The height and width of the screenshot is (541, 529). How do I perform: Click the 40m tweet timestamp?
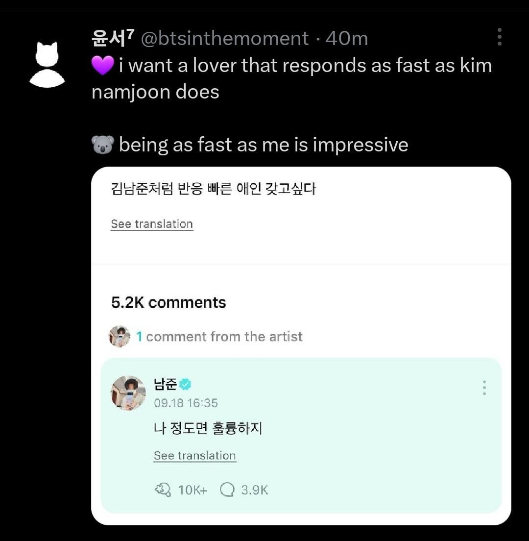(x=347, y=38)
